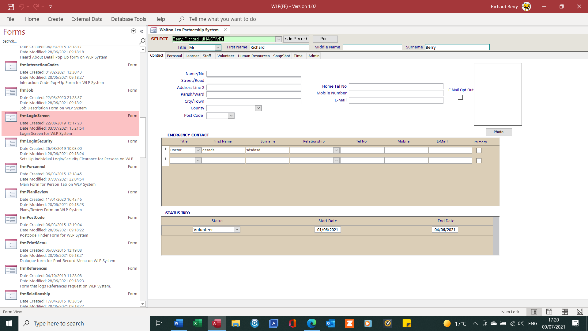This screenshot has height=331, width=588.
Task: Open Volunteer status dropdown
Action: coord(237,230)
